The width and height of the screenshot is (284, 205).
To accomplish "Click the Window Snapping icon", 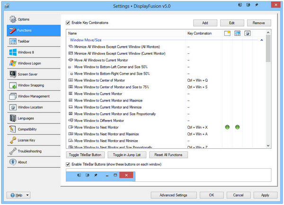I will 13,85.
